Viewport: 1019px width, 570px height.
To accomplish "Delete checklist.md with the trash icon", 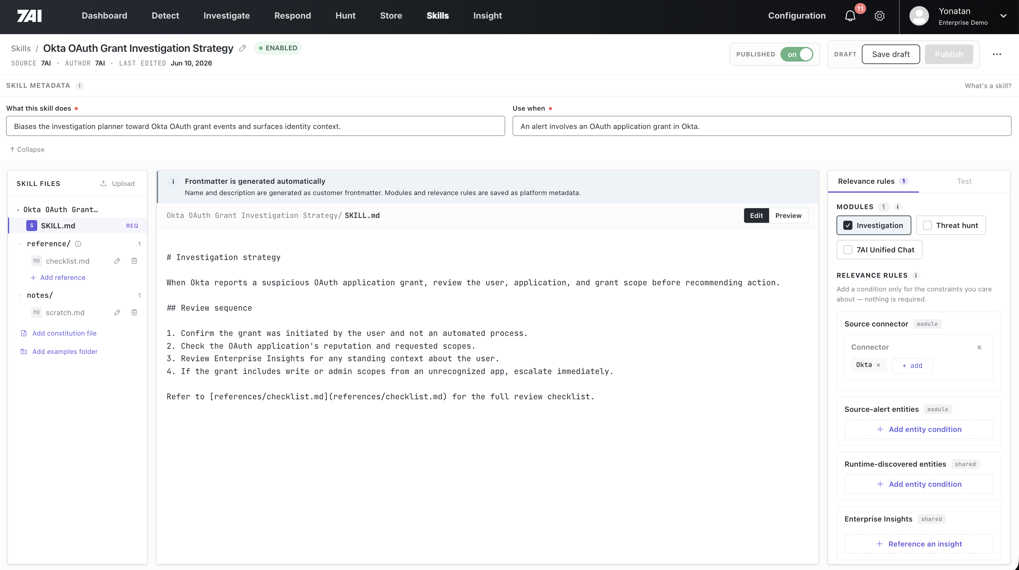I will pos(134,261).
